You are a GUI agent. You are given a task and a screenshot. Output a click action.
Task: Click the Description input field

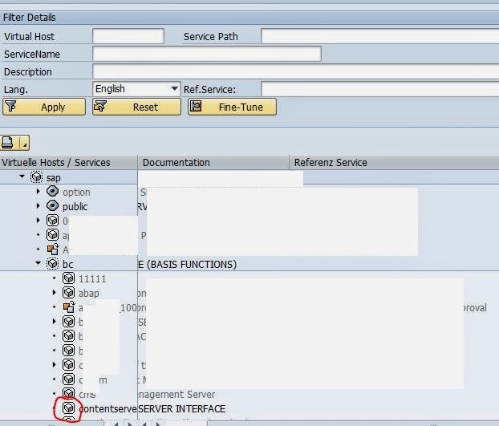tap(296, 71)
